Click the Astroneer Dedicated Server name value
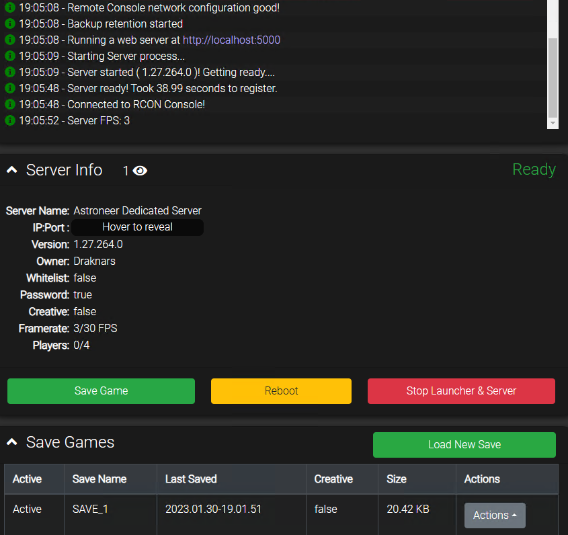 pyautogui.click(x=137, y=210)
